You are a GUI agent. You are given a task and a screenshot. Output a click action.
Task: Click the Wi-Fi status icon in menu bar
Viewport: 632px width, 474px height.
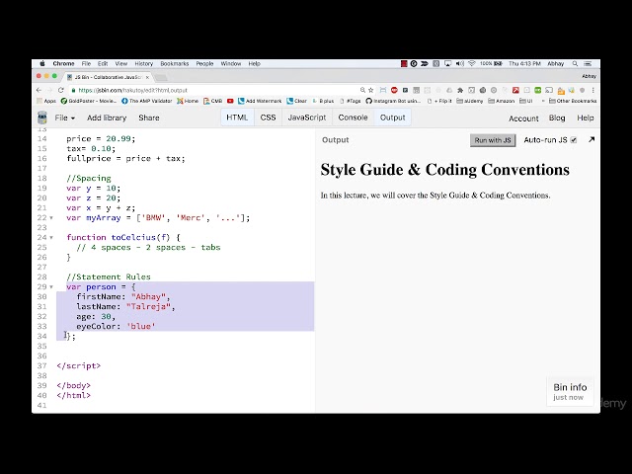coord(472,63)
